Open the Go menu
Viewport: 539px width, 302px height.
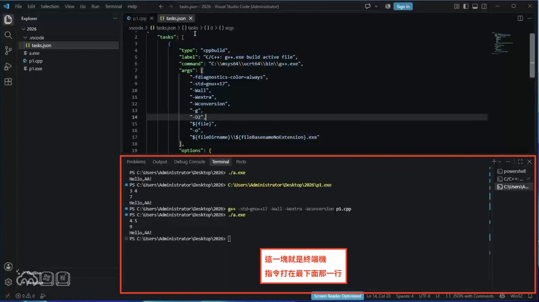[x=83, y=6]
